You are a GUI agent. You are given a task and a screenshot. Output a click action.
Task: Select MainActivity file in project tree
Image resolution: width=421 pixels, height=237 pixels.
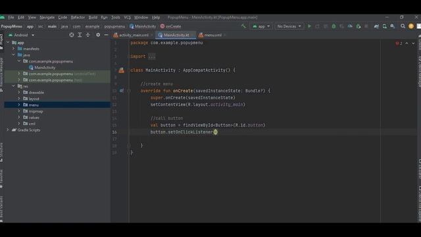click(x=42, y=67)
